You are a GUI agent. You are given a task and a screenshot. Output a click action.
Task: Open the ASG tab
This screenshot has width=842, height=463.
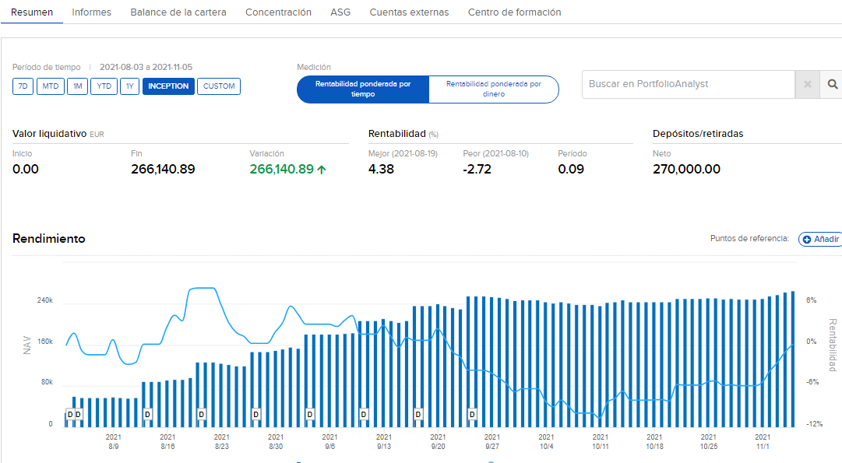[340, 12]
